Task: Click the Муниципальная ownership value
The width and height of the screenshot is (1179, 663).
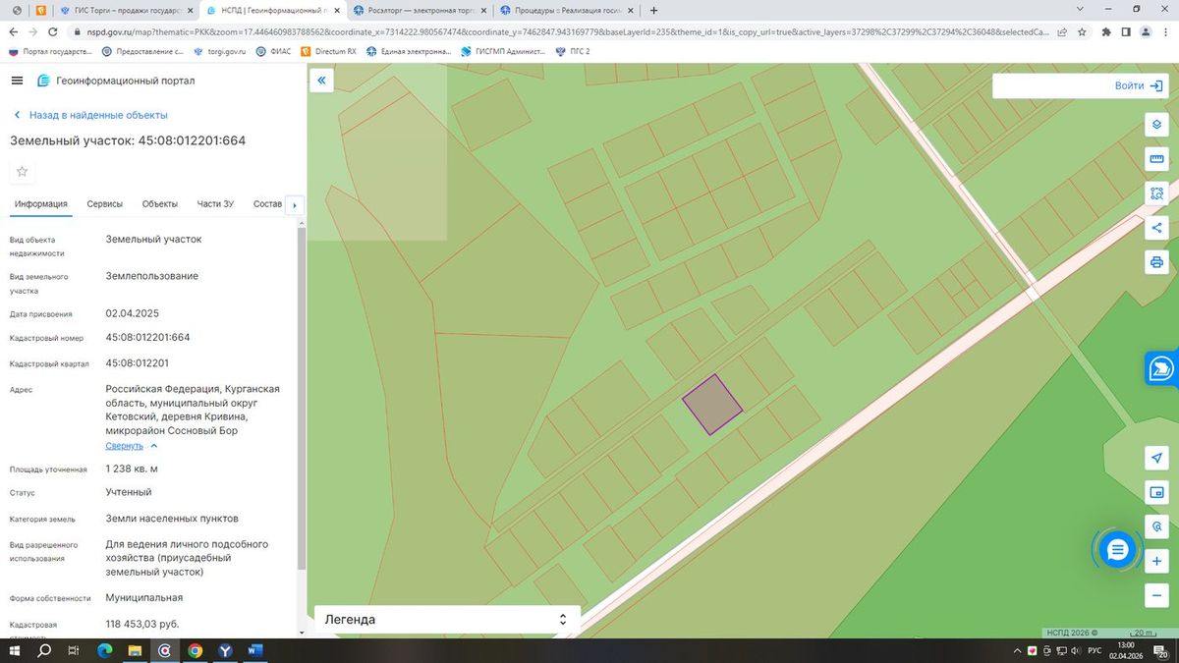Action: click(x=144, y=597)
